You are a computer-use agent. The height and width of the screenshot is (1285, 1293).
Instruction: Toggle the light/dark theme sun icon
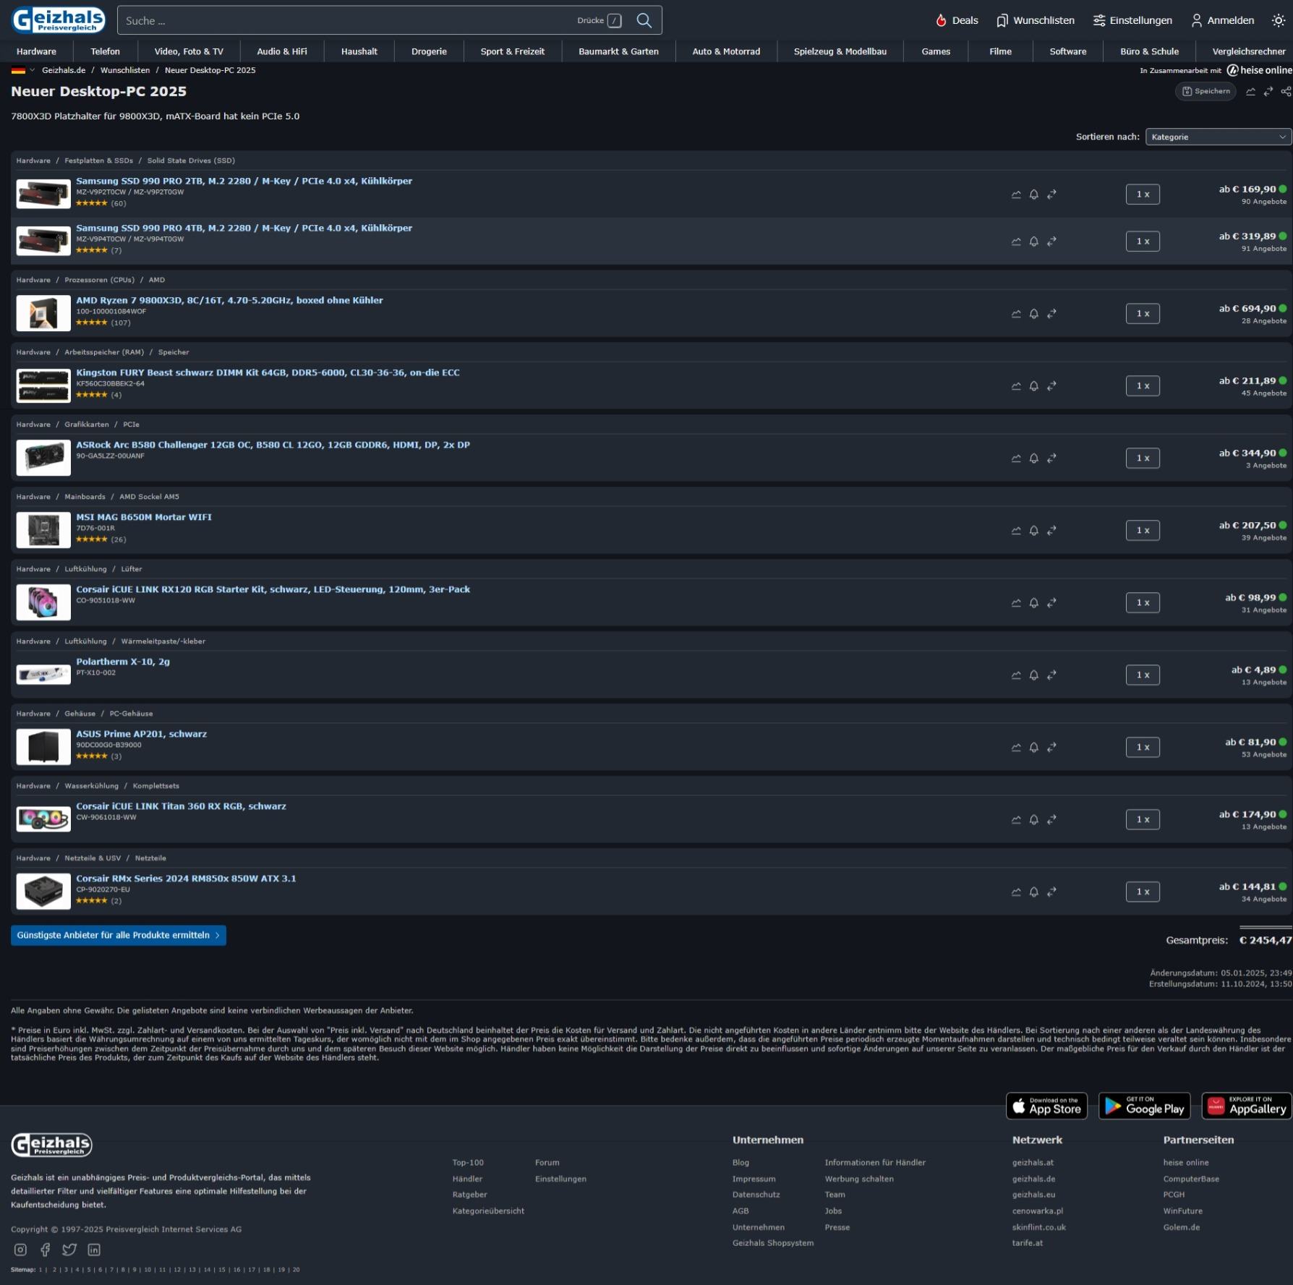click(x=1279, y=20)
